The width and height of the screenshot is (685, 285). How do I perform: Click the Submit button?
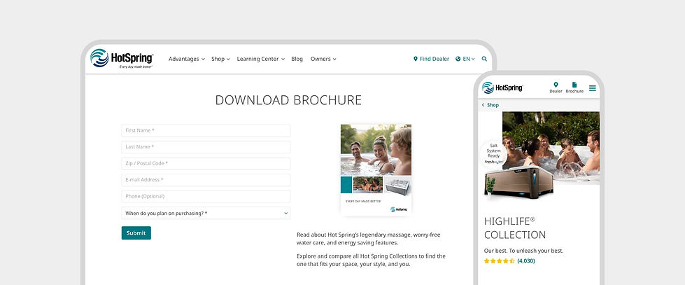136,233
